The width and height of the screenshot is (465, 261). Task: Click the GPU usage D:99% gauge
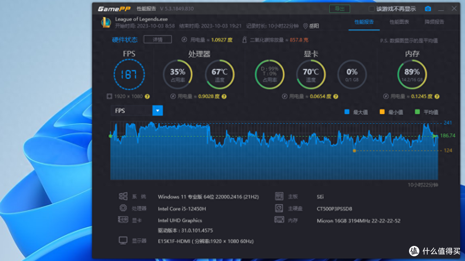(x=270, y=75)
